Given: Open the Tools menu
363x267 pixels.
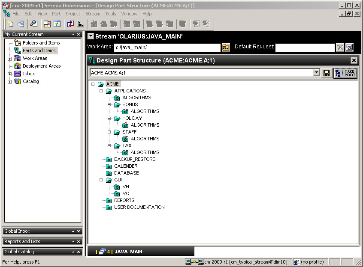Looking at the screenshot, I should (111, 14).
